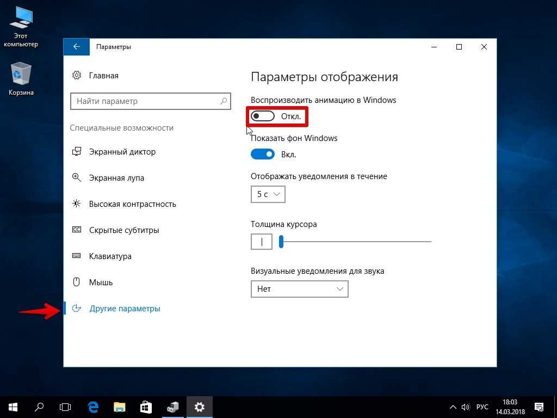Open the Мышь settings section

click(101, 282)
